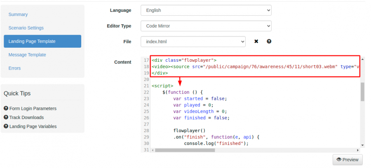The width and height of the screenshot is (371, 168).
Task: Go to the Summary section
Action: (x=18, y=14)
